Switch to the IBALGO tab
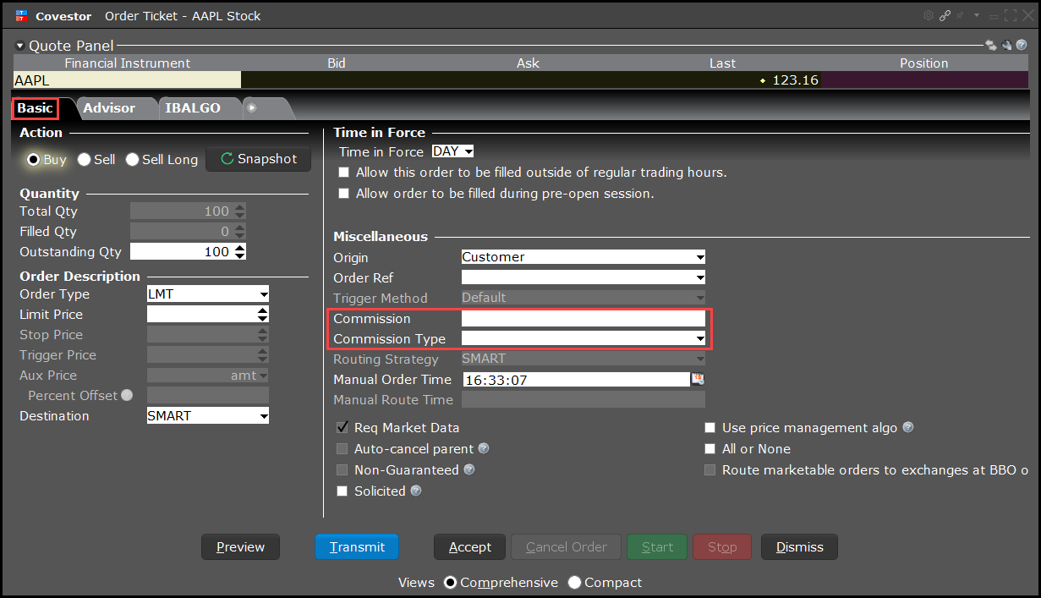This screenshot has width=1041, height=598. pos(193,108)
